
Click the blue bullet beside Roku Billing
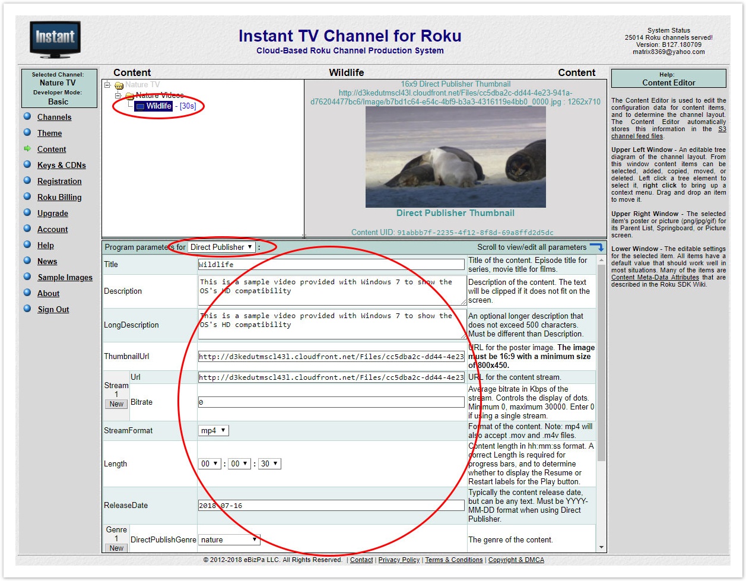click(27, 196)
